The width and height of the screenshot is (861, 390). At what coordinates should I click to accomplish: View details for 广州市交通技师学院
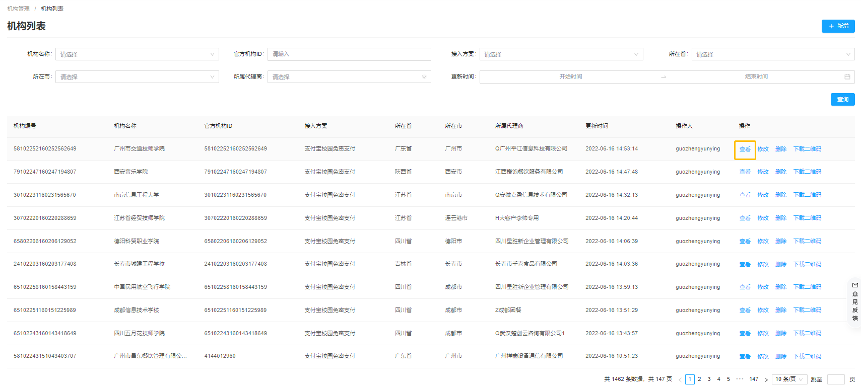[745, 149]
